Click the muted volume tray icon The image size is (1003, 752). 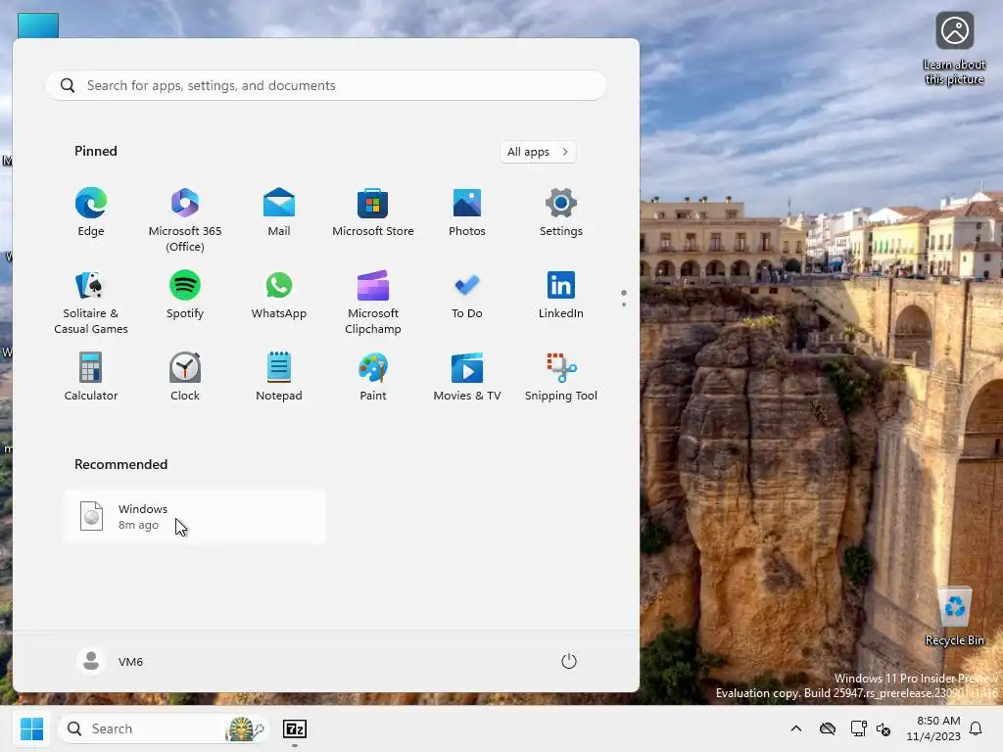tap(884, 728)
